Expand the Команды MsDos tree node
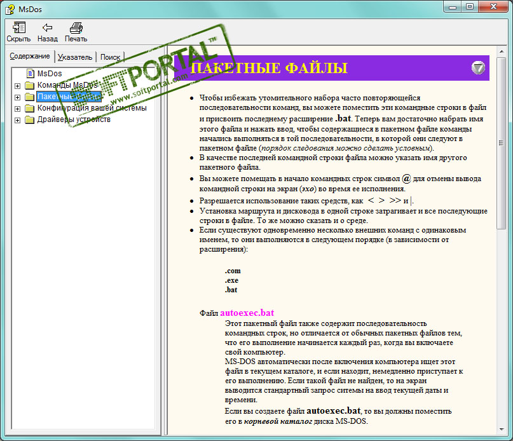Image resolution: width=513 pixels, height=441 pixels. tap(17, 86)
